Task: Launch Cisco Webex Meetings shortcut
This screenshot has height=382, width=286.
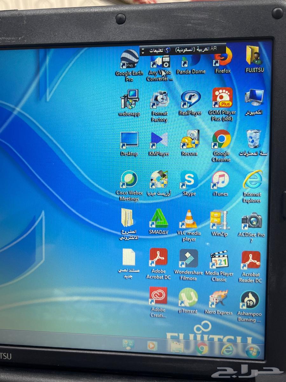Action: point(129,186)
